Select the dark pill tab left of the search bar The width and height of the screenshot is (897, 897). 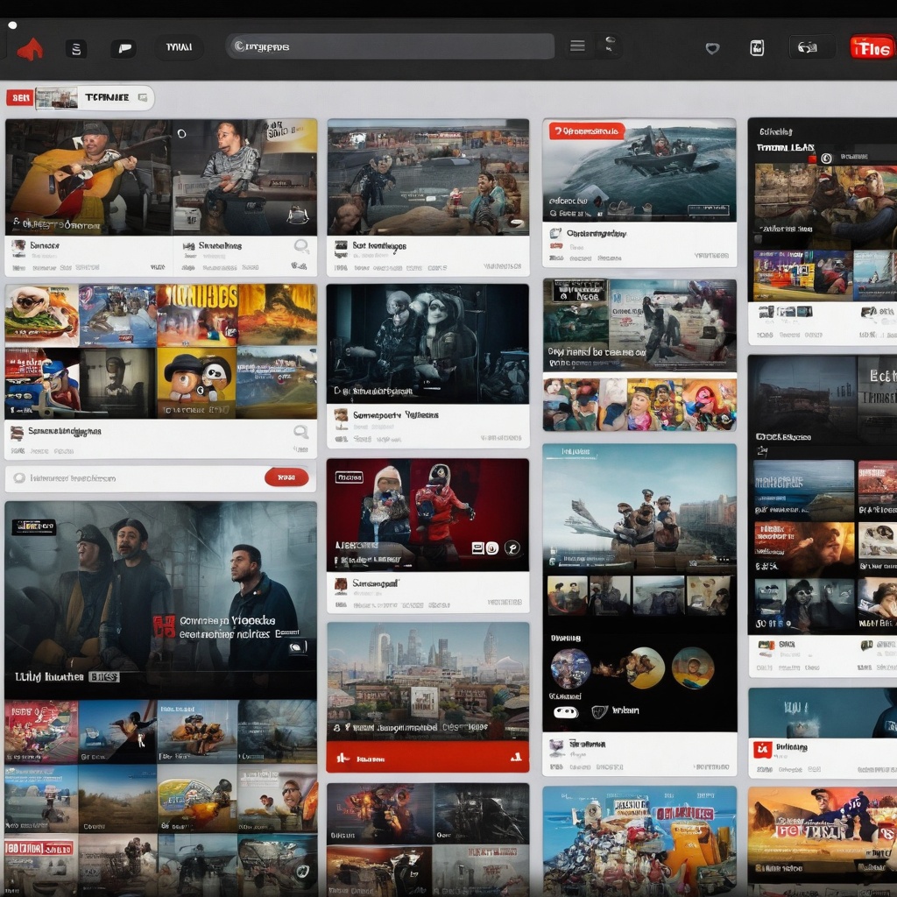point(180,47)
